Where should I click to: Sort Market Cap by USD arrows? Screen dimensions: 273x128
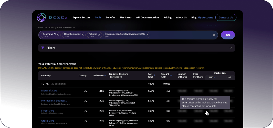(215, 78)
